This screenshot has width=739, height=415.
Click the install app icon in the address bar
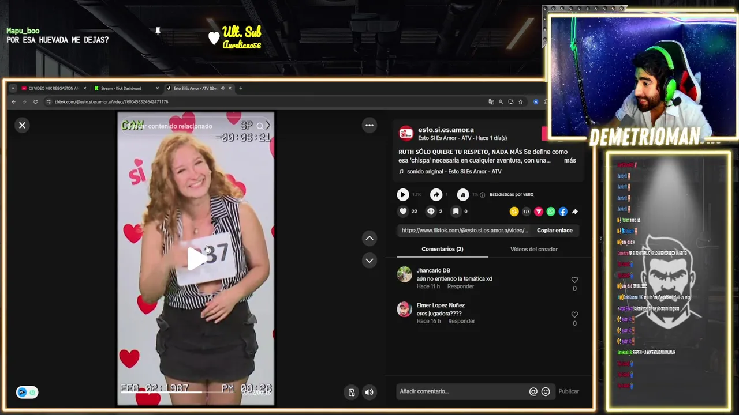[x=511, y=101]
